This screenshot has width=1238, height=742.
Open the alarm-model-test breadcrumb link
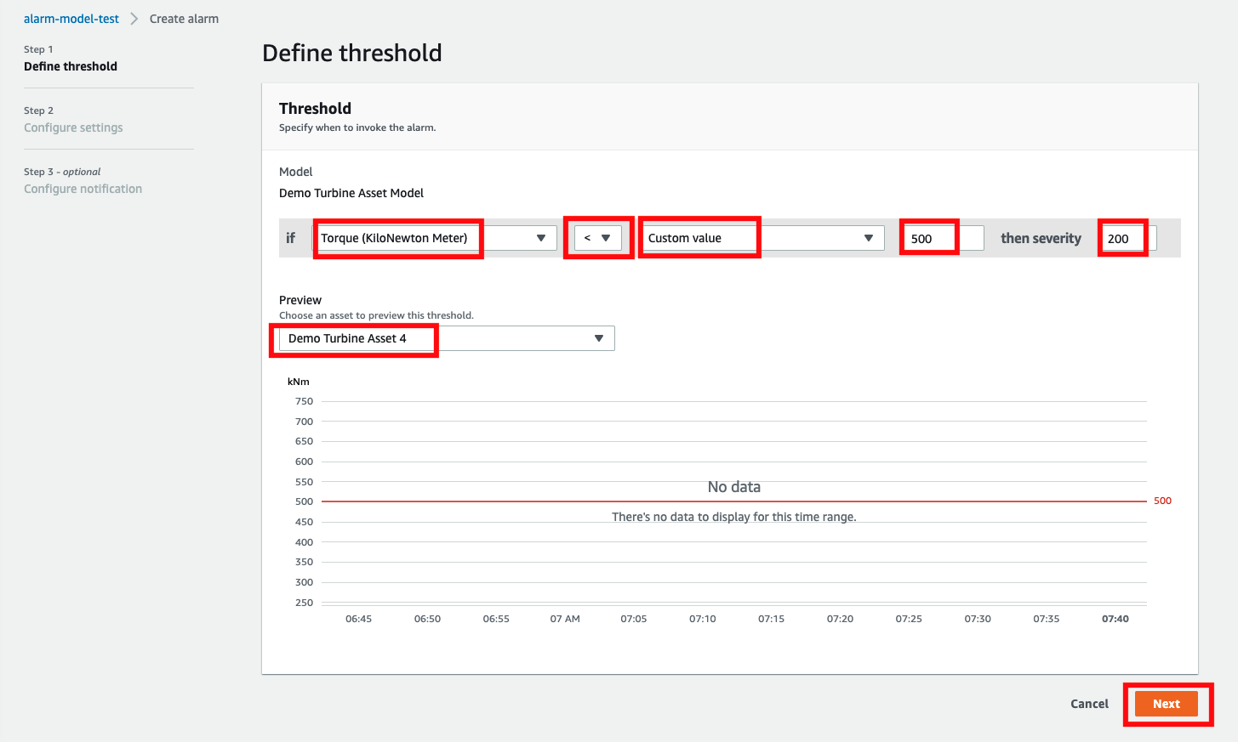(x=71, y=18)
